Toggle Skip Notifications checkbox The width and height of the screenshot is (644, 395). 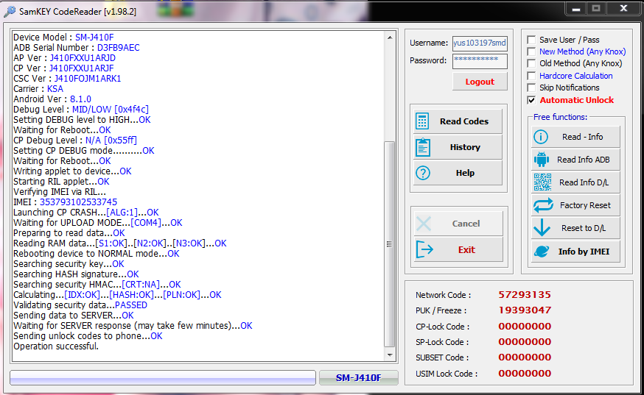coord(531,88)
